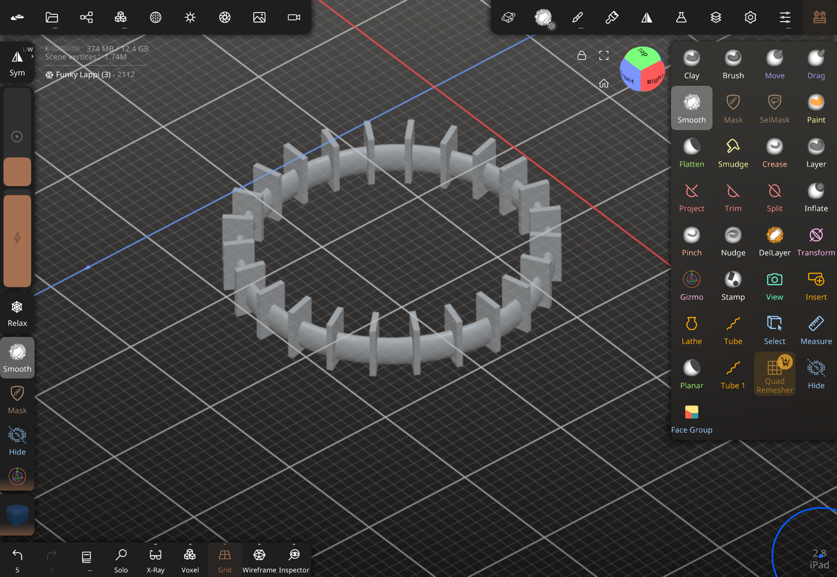Image resolution: width=837 pixels, height=577 pixels.
Task: Open the Lathe tool
Action: (691, 329)
